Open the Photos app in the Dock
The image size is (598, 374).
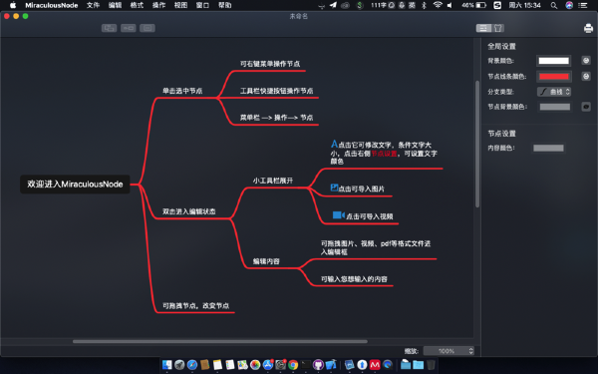coord(255,365)
